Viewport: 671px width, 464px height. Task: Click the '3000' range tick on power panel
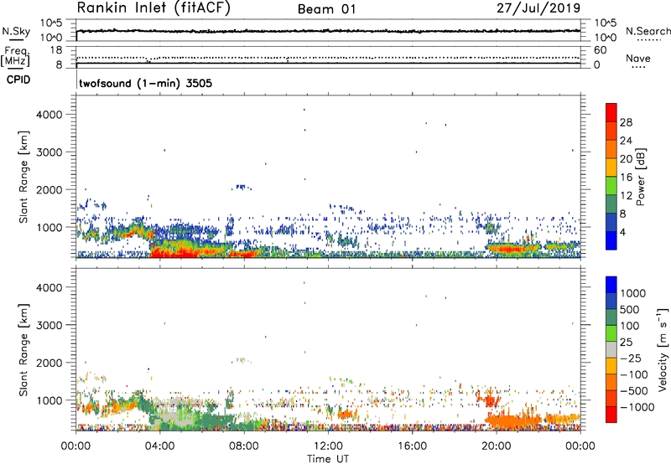click(x=49, y=152)
